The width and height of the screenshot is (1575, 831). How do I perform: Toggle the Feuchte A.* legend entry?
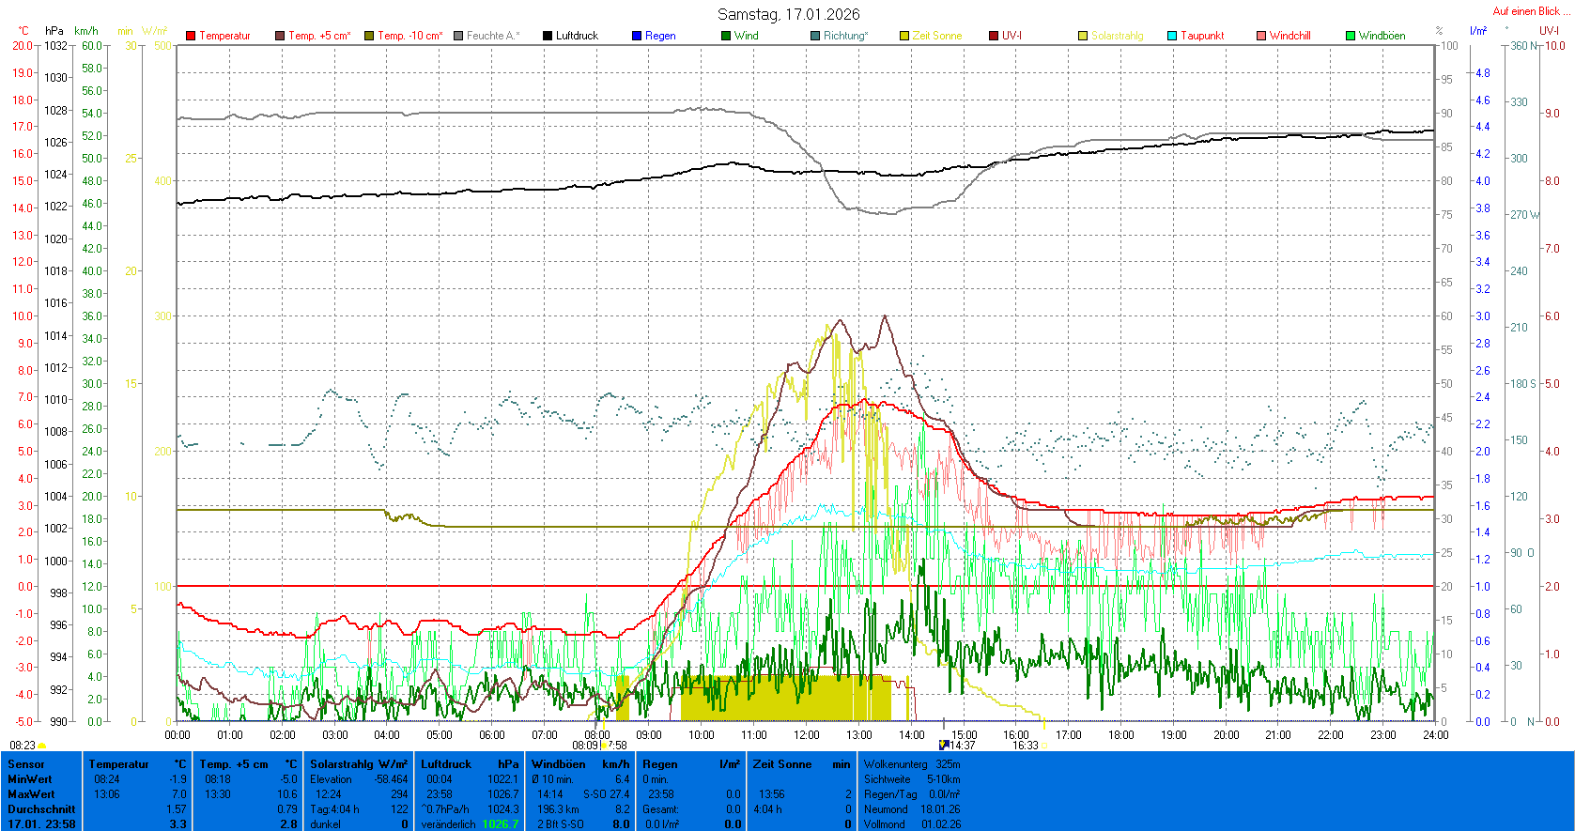pos(492,36)
